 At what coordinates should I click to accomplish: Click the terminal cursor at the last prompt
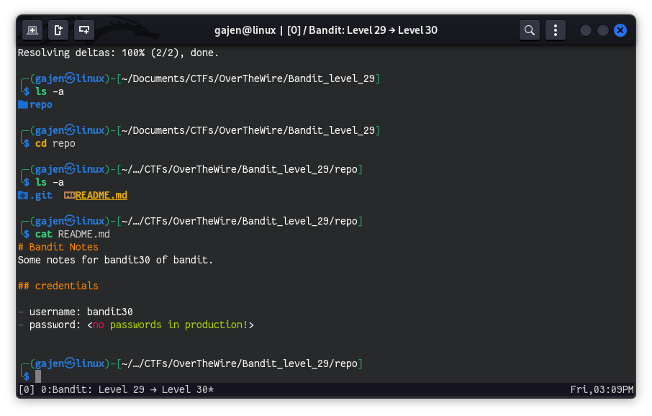click(38, 376)
